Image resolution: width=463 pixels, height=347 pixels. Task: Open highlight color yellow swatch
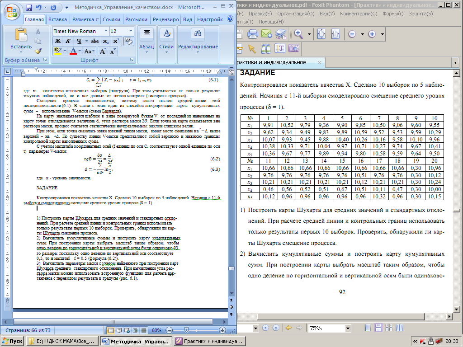pyautogui.click(x=57, y=52)
